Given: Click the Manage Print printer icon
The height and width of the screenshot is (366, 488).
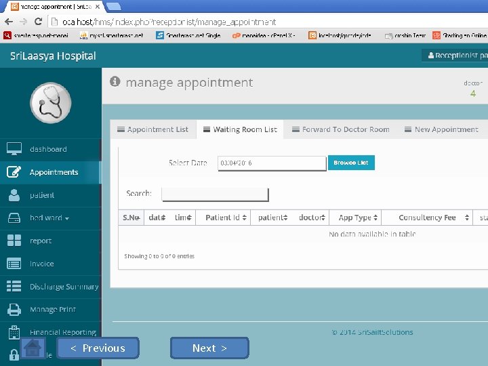Looking at the screenshot, I should pos(14,309).
